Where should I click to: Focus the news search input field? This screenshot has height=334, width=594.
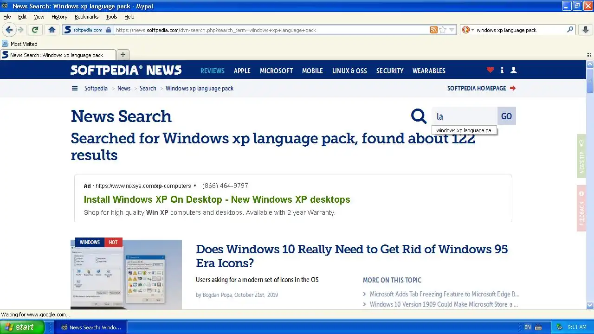click(465, 116)
